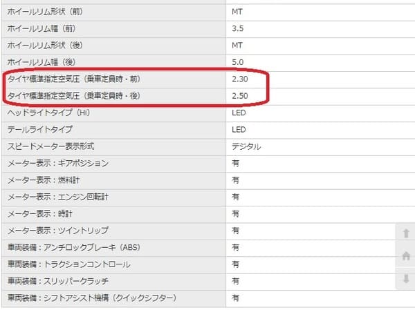Click the メーター表示：エンジン回転計 label
415x310 pixels.
pyautogui.click(x=58, y=197)
